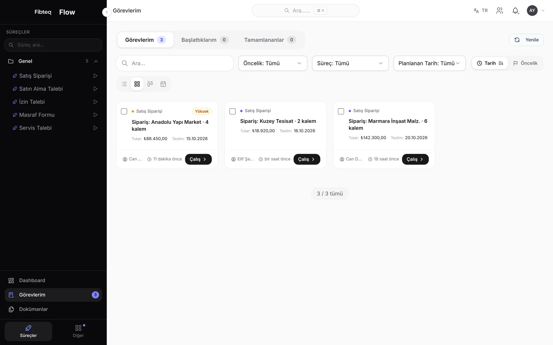Start Satış Siparişi process with play icon
The image size is (553, 345).
[x=96, y=76]
